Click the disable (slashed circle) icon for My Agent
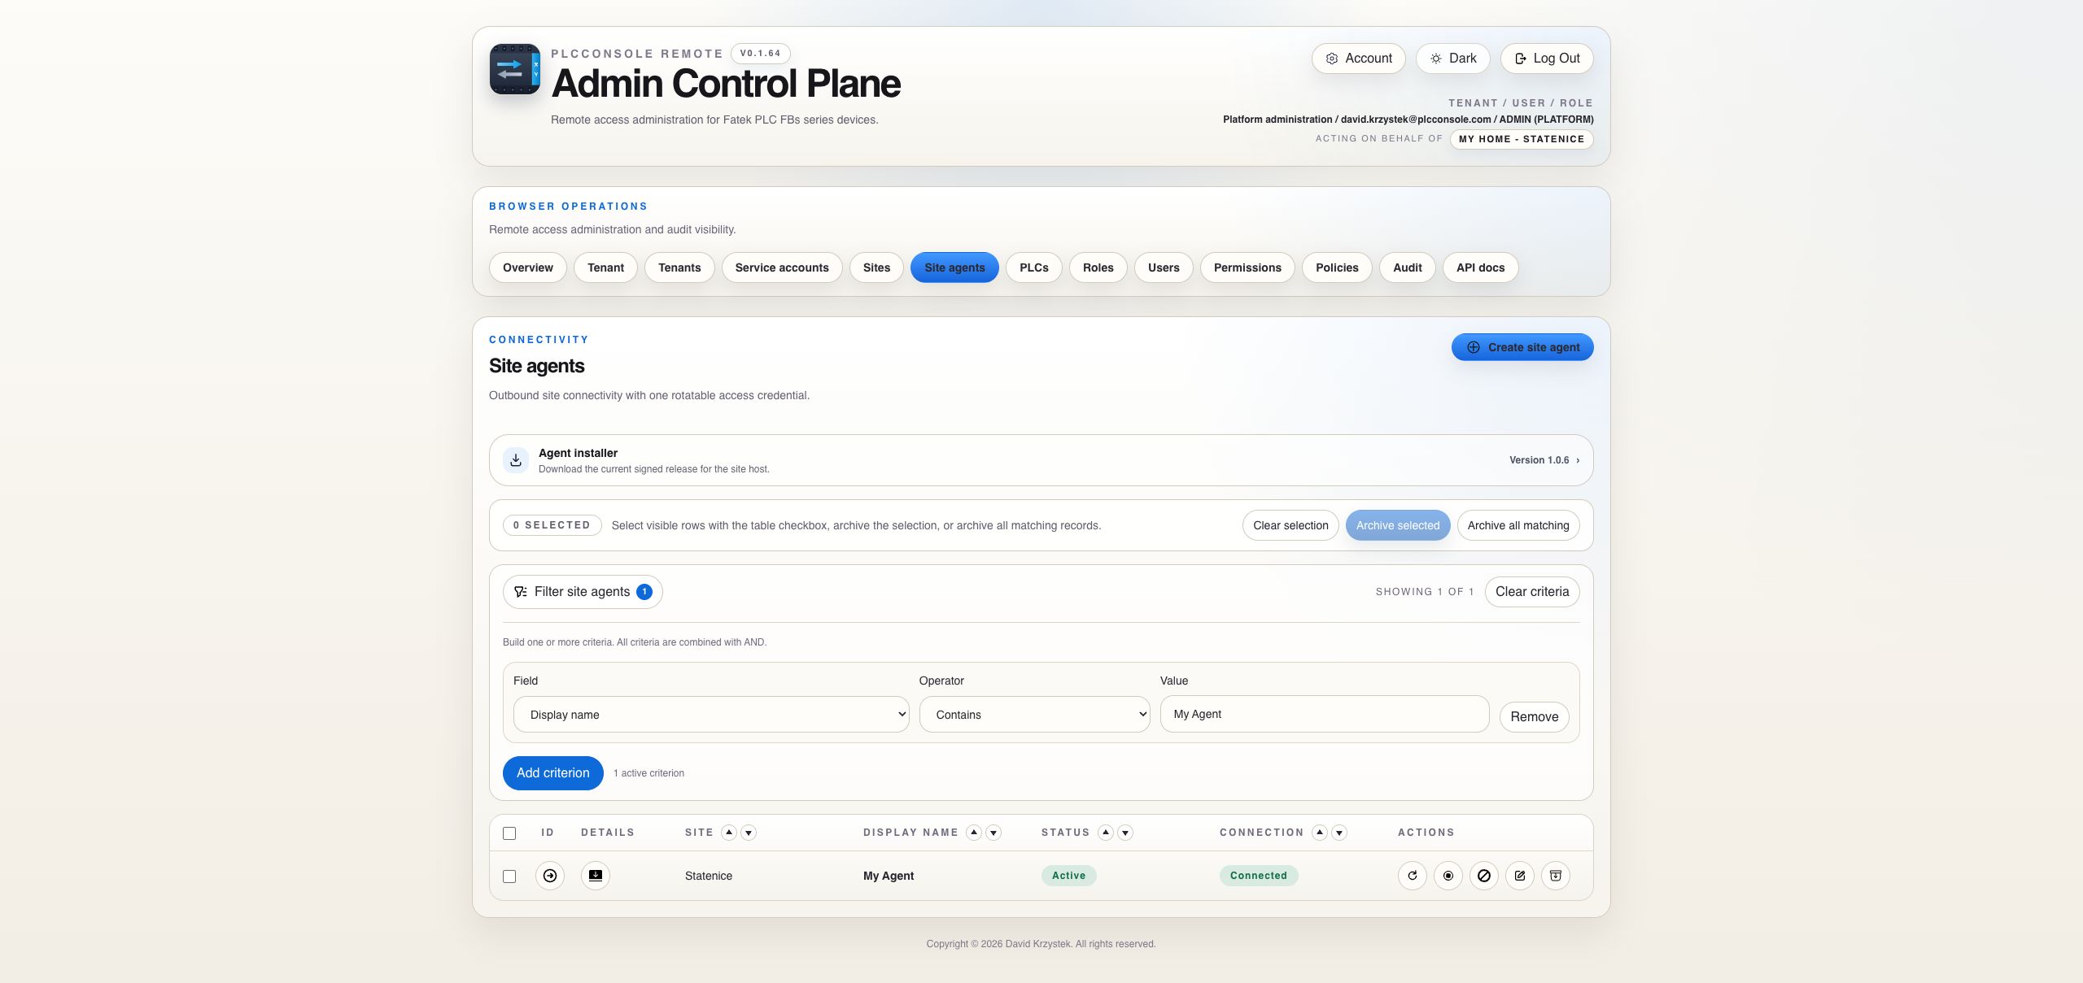2083x983 pixels. [1483, 876]
